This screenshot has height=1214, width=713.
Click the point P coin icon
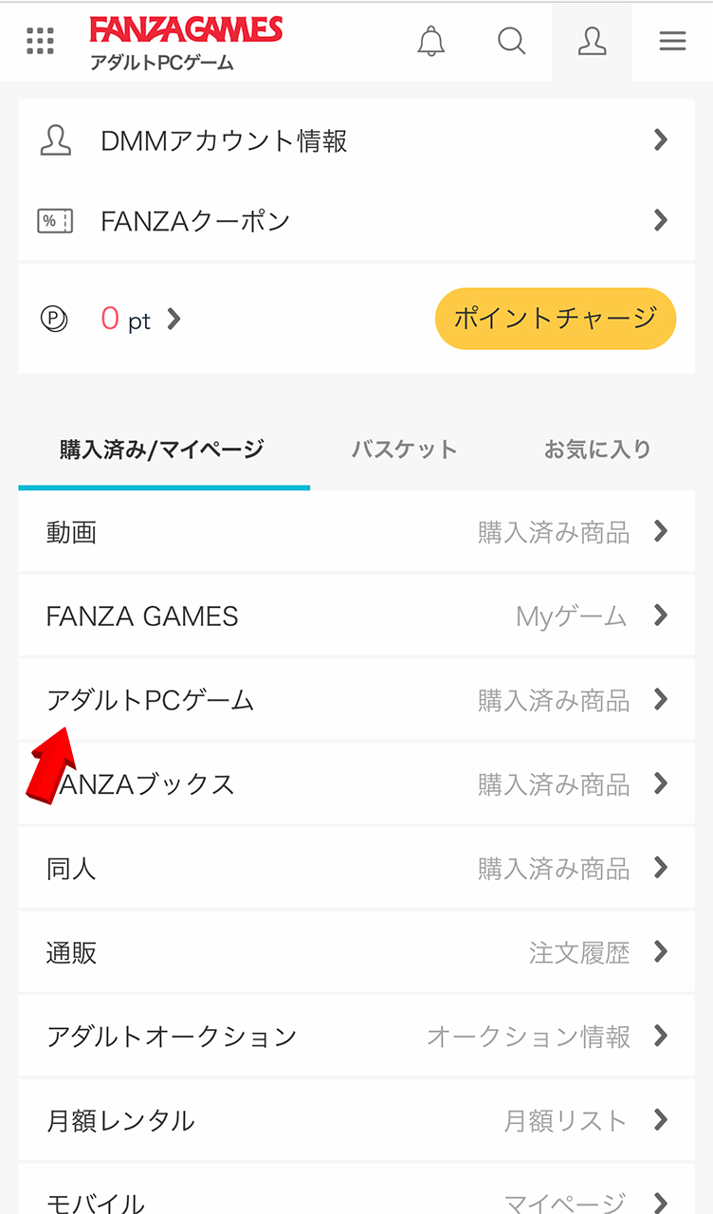point(54,319)
